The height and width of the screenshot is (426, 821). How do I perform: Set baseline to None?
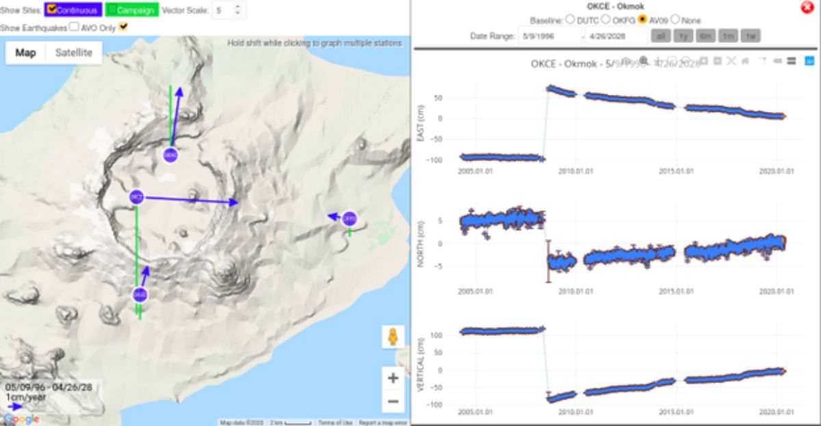(x=676, y=20)
